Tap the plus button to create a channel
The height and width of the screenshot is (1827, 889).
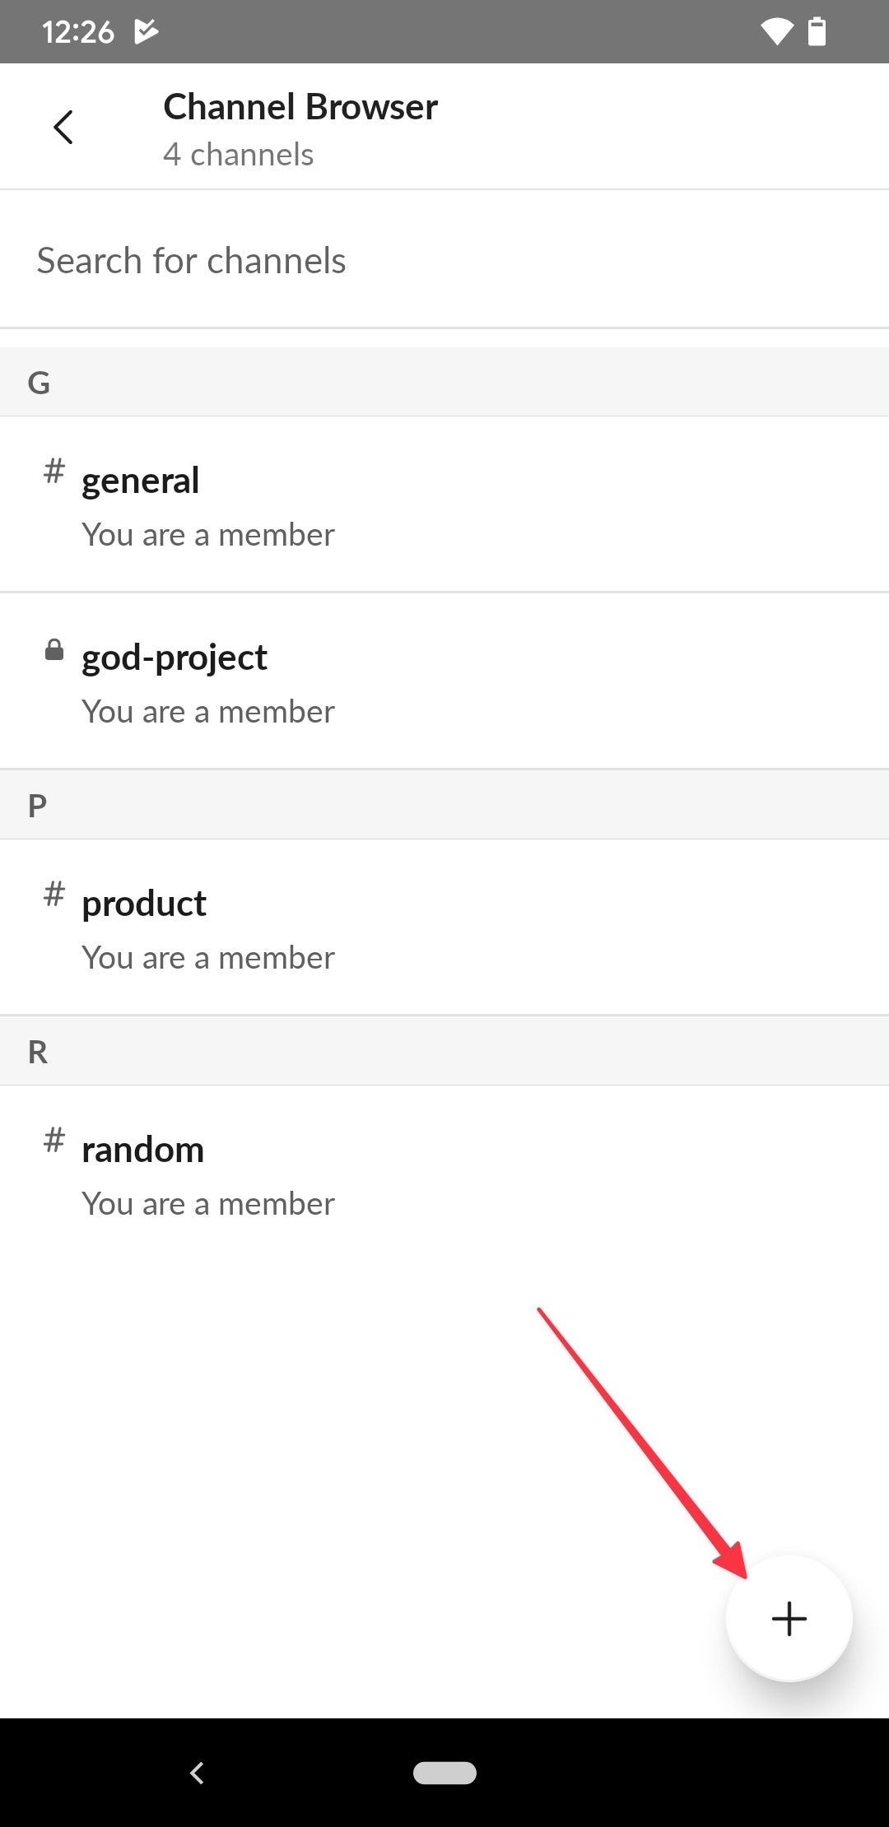(x=789, y=1617)
